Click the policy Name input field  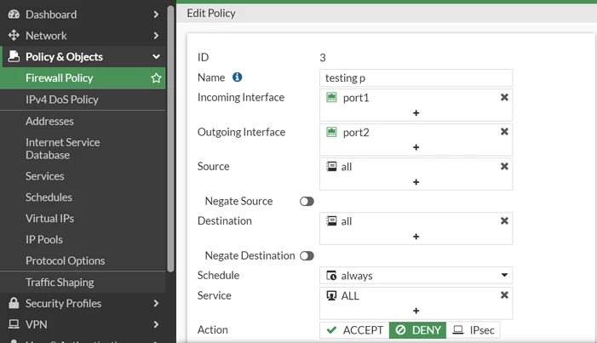pyautogui.click(x=416, y=78)
